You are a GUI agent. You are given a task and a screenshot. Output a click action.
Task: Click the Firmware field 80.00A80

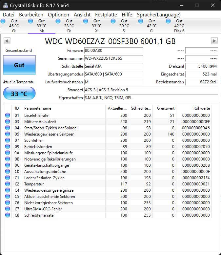113,51
